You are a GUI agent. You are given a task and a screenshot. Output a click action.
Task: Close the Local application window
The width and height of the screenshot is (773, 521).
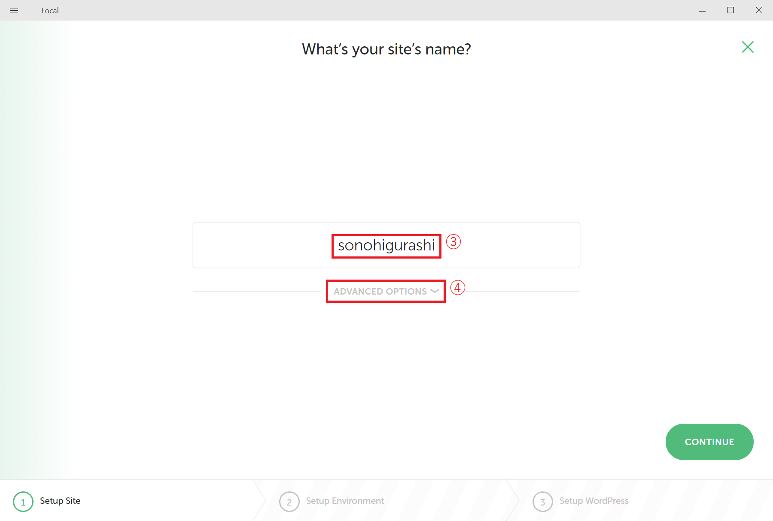pyautogui.click(x=759, y=10)
